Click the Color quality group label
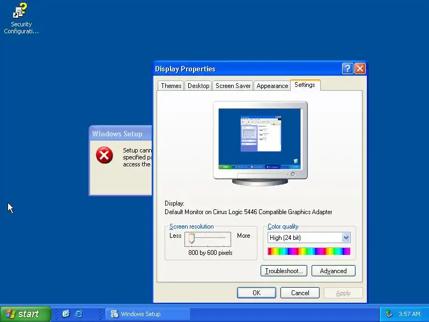The width and height of the screenshot is (429, 322). coord(283,226)
